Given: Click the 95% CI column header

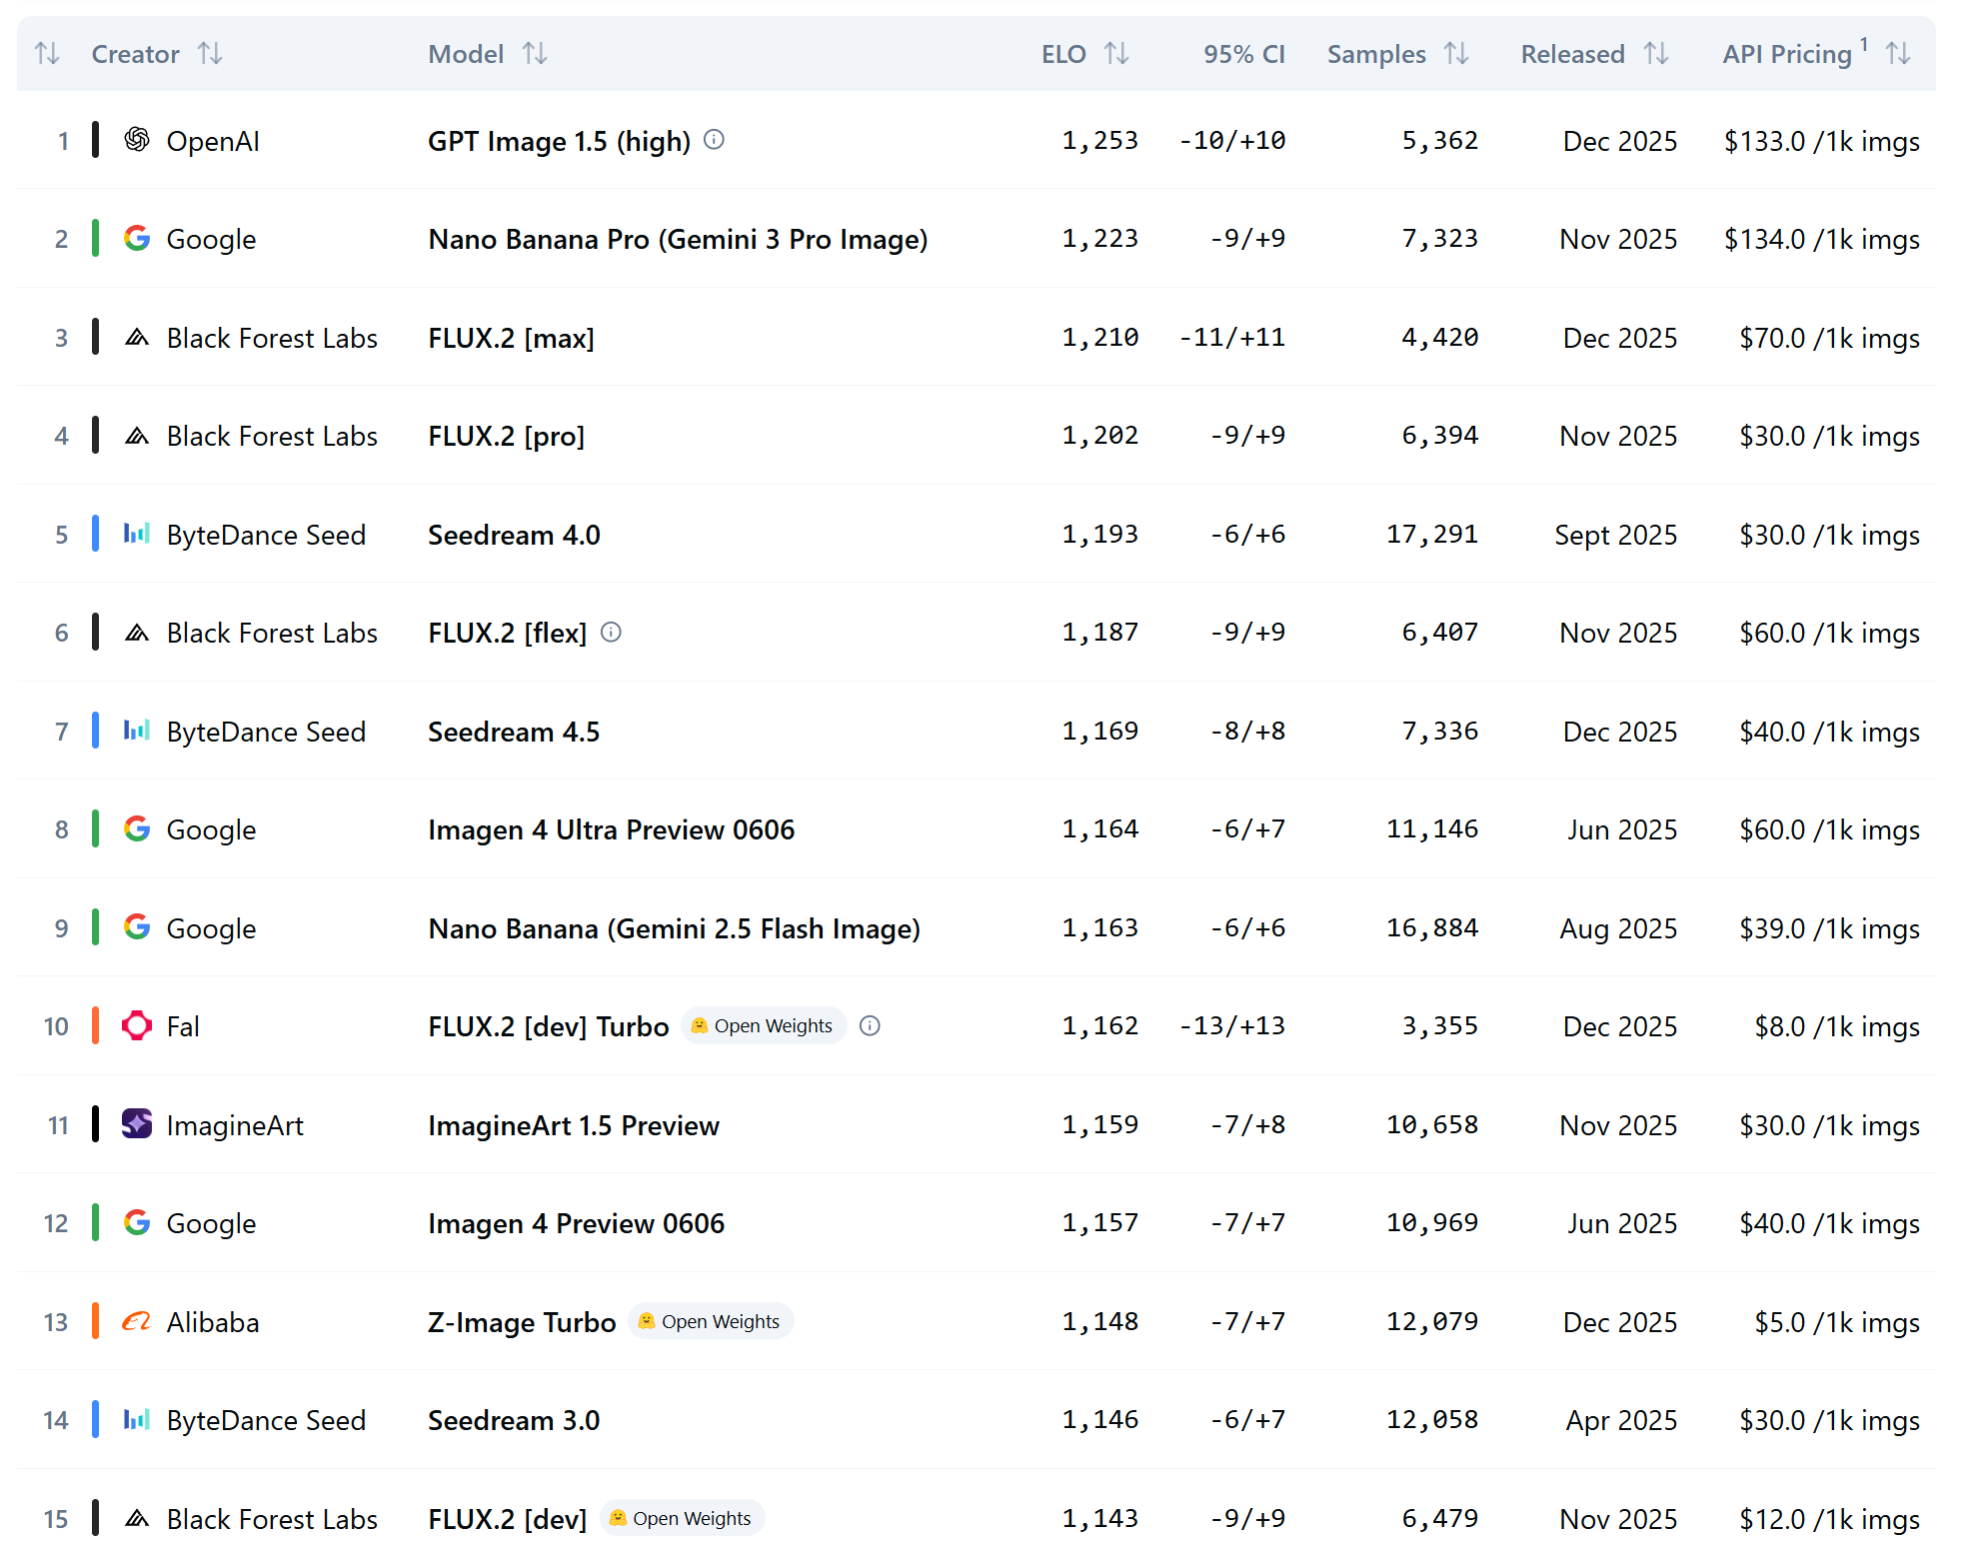Looking at the screenshot, I should (1243, 54).
